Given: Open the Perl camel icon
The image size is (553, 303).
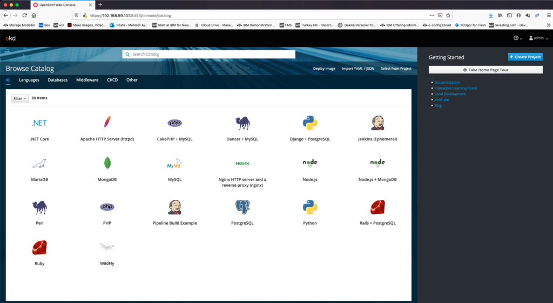Looking at the screenshot, I should (x=39, y=207).
